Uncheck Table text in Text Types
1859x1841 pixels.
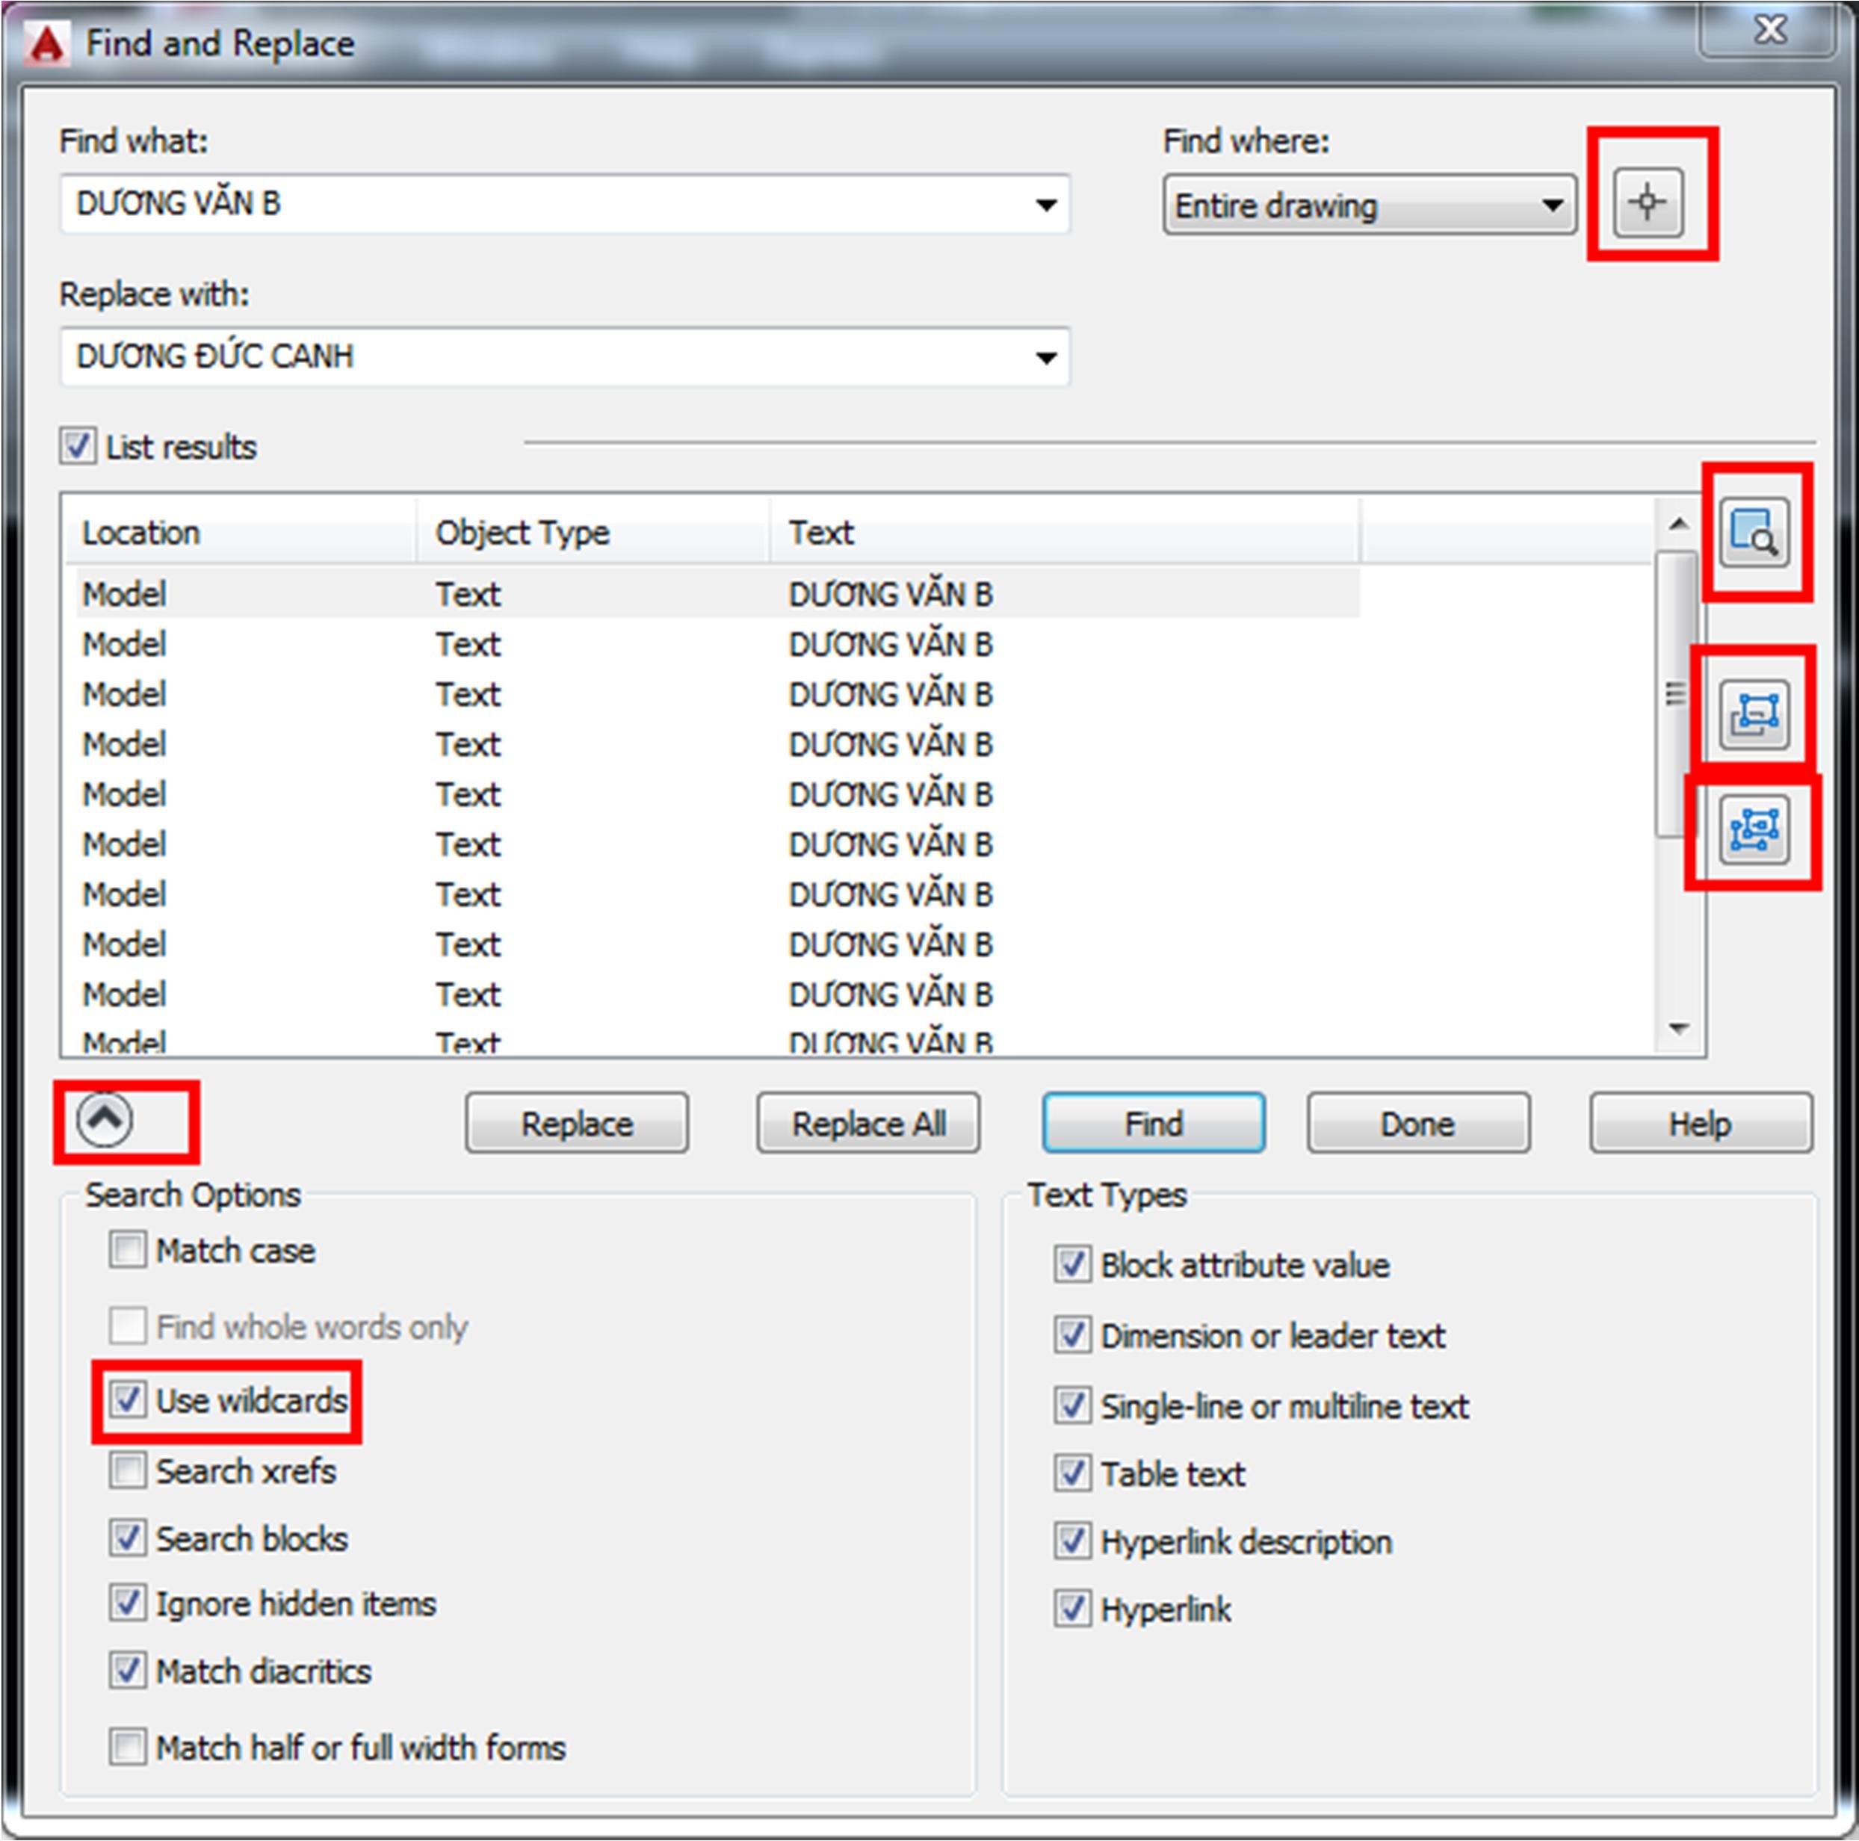click(x=1072, y=1473)
